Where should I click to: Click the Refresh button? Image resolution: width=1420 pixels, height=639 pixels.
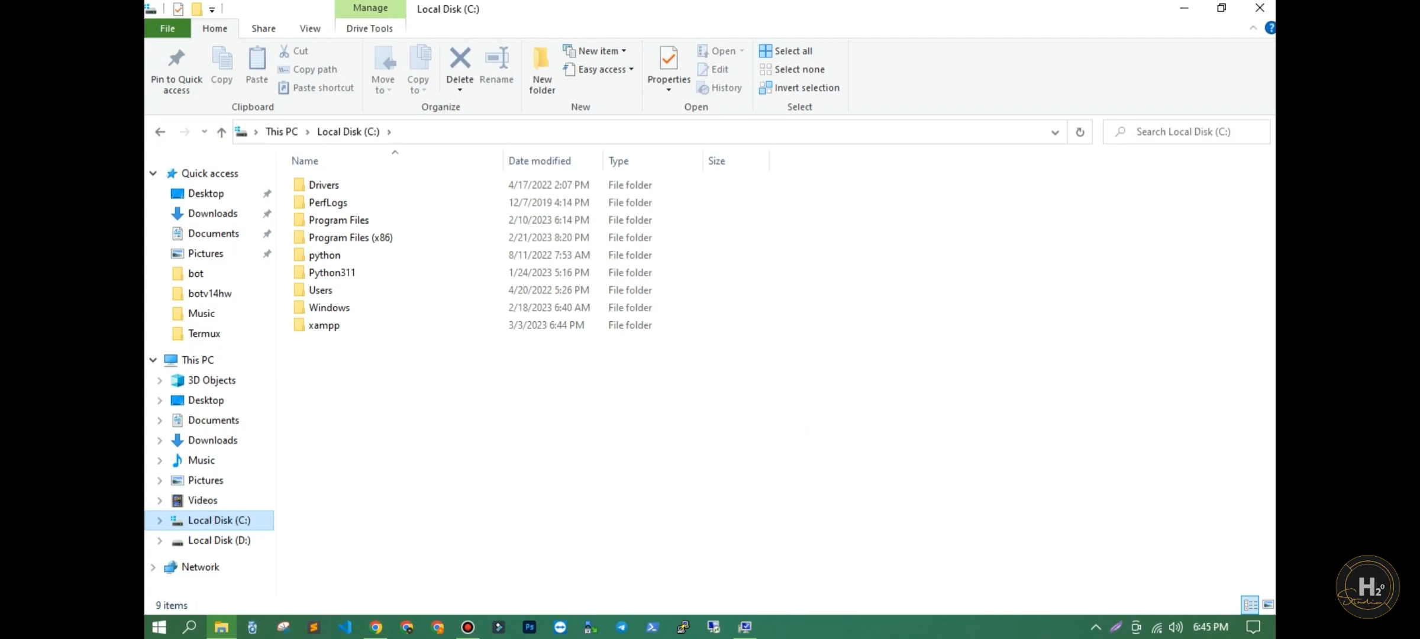click(x=1080, y=133)
